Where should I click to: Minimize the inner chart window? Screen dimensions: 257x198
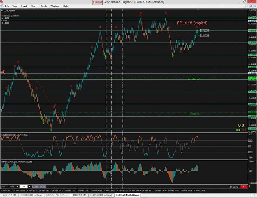pos(247,6)
